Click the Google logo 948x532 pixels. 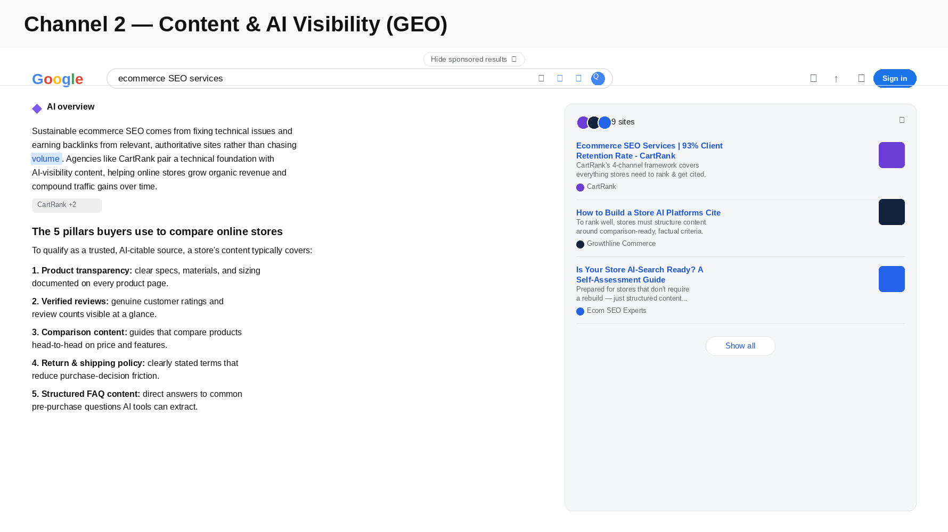coord(58,79)
